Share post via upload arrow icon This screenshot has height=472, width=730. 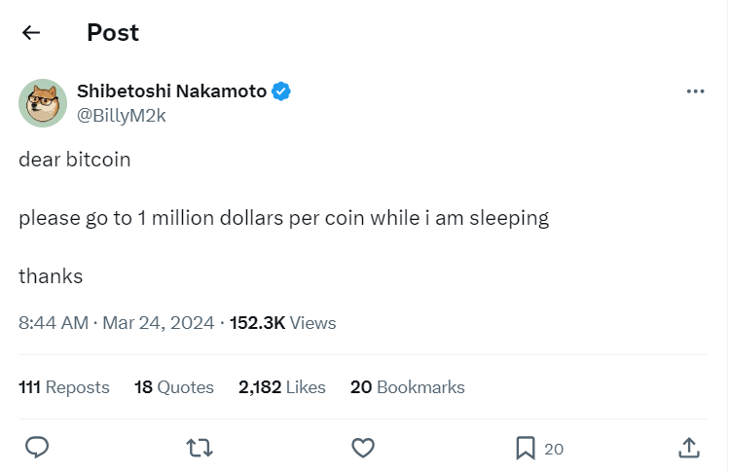click(x=688, y=448)
